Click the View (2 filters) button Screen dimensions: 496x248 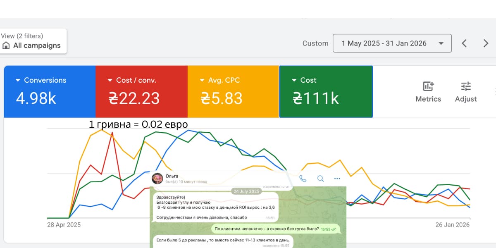point(33,41)
